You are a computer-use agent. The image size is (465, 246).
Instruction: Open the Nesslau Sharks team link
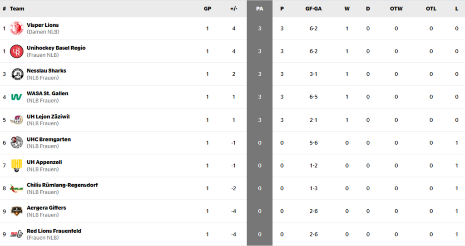tap(46, 71)
